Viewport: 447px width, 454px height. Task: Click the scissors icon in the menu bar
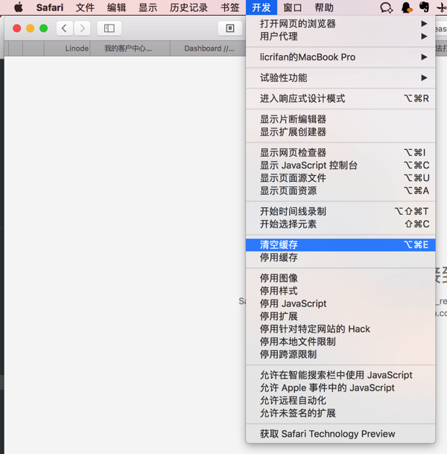(442, 7)
